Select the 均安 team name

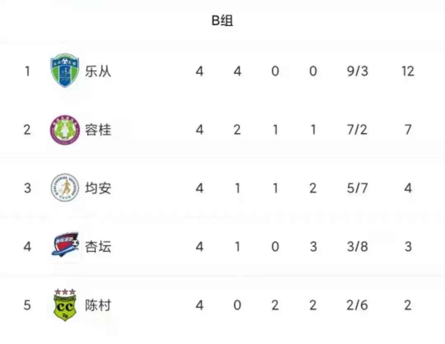(x=98, y=188)
